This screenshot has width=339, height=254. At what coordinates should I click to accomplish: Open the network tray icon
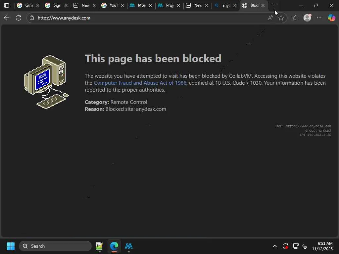click(296, 246)
